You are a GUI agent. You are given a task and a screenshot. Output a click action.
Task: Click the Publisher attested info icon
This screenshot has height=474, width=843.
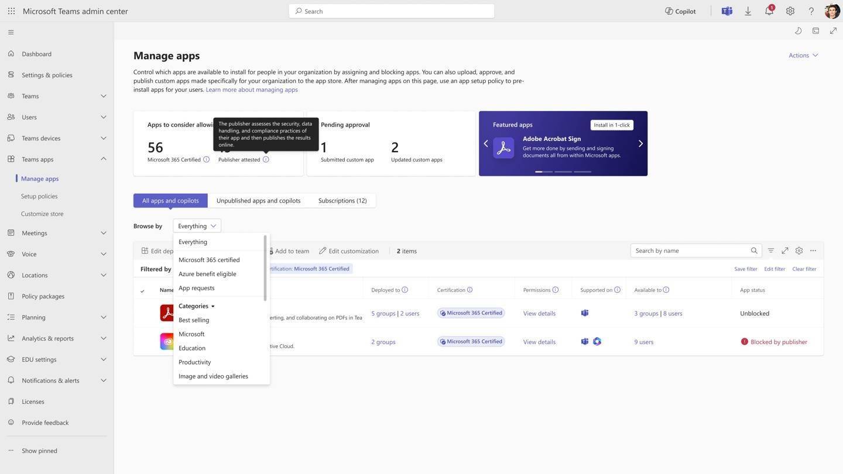point(266,159)
